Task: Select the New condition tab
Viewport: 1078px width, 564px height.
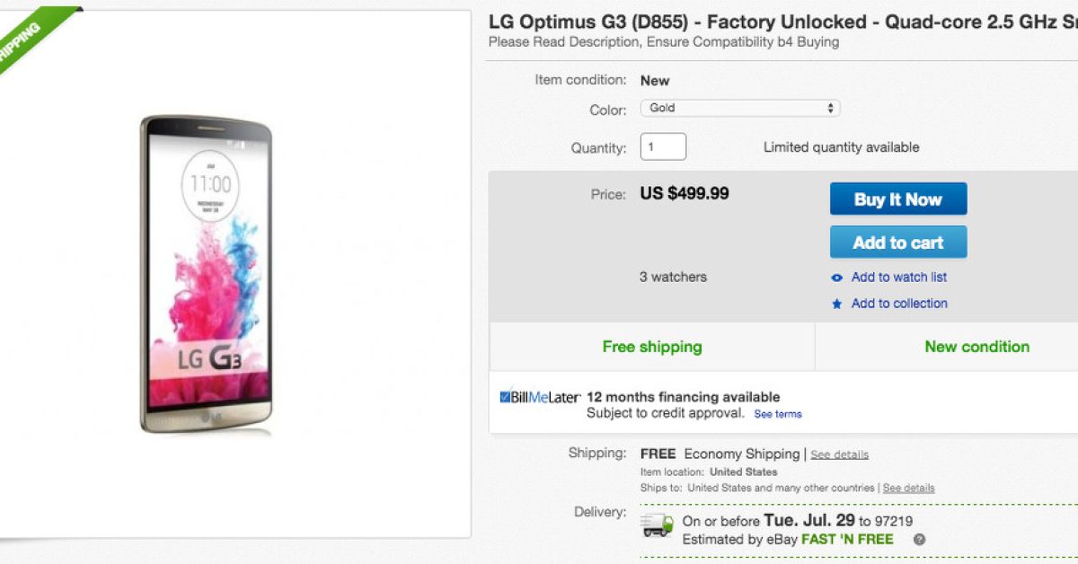Action: pos(976,347)
